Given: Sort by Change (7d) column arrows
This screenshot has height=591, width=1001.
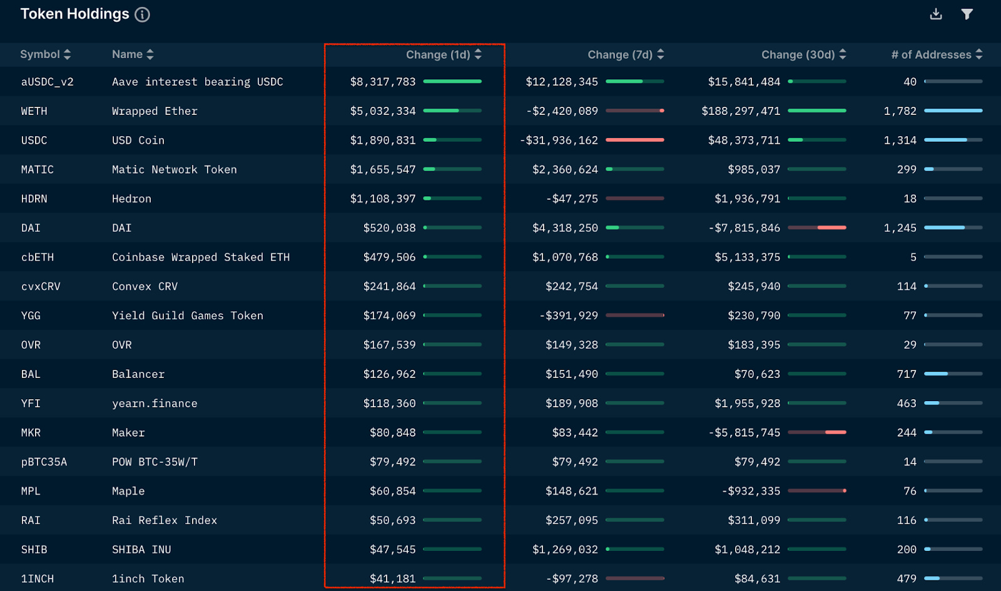Looking at the screenshot, I should click(x=661, y=54).
